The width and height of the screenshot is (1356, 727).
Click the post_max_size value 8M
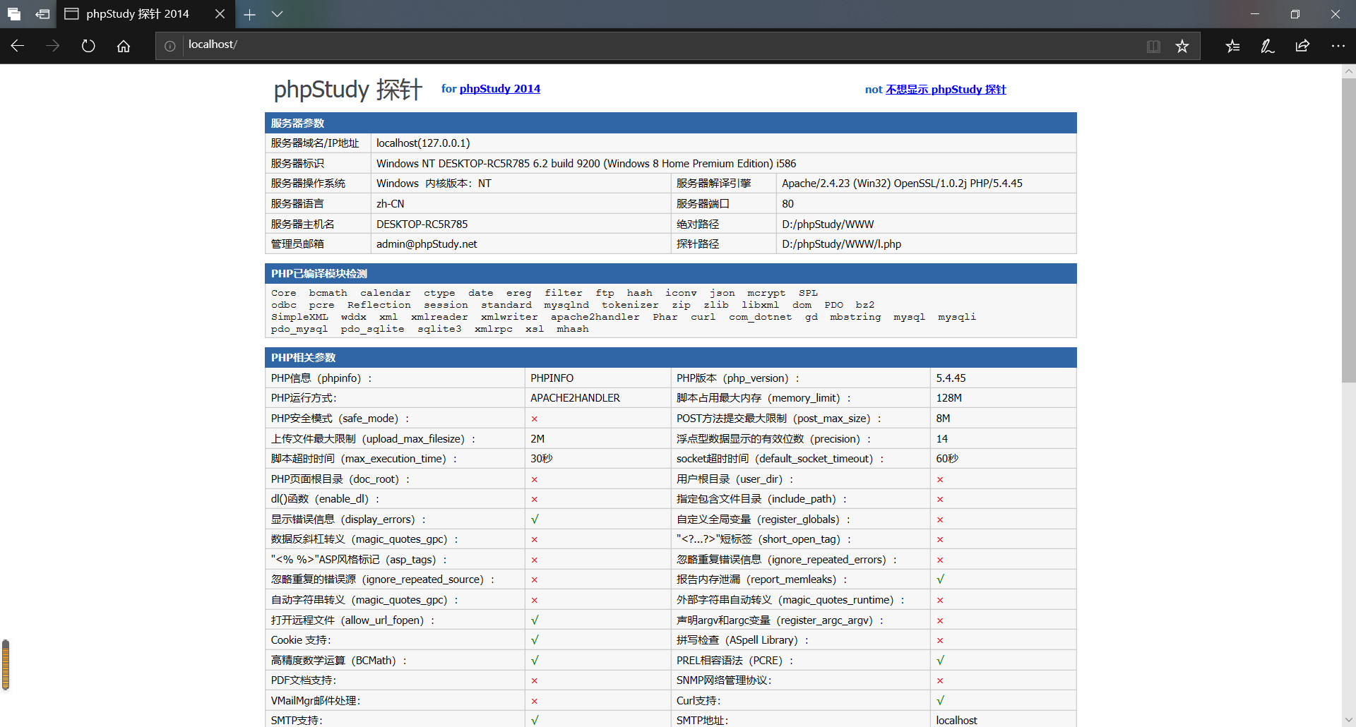tap(943, 419)
